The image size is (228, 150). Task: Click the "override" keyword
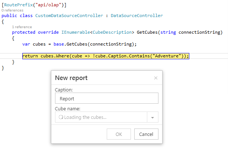click(48, 32)
